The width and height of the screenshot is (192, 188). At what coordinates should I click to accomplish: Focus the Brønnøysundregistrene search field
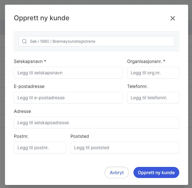[100, 41]
